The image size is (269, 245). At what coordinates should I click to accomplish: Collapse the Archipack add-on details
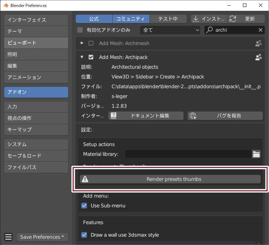(82, 57)
